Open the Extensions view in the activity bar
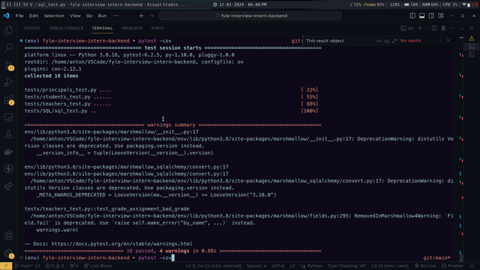This screenshot has width=480, height=270. [8, 100]
